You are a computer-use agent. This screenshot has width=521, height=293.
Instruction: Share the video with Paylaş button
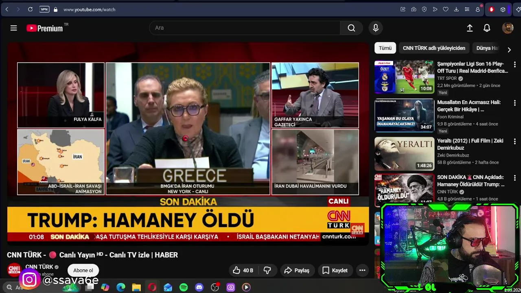click(297, 270)
